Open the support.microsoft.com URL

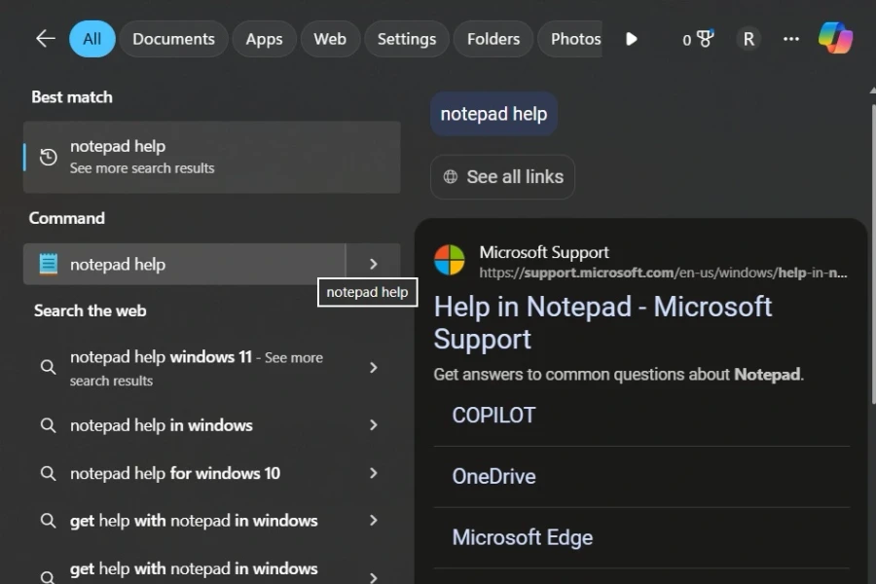click(x=663, y=273)
